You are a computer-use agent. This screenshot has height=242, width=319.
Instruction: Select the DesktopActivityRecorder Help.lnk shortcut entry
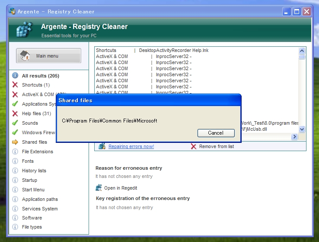[152, 50]
